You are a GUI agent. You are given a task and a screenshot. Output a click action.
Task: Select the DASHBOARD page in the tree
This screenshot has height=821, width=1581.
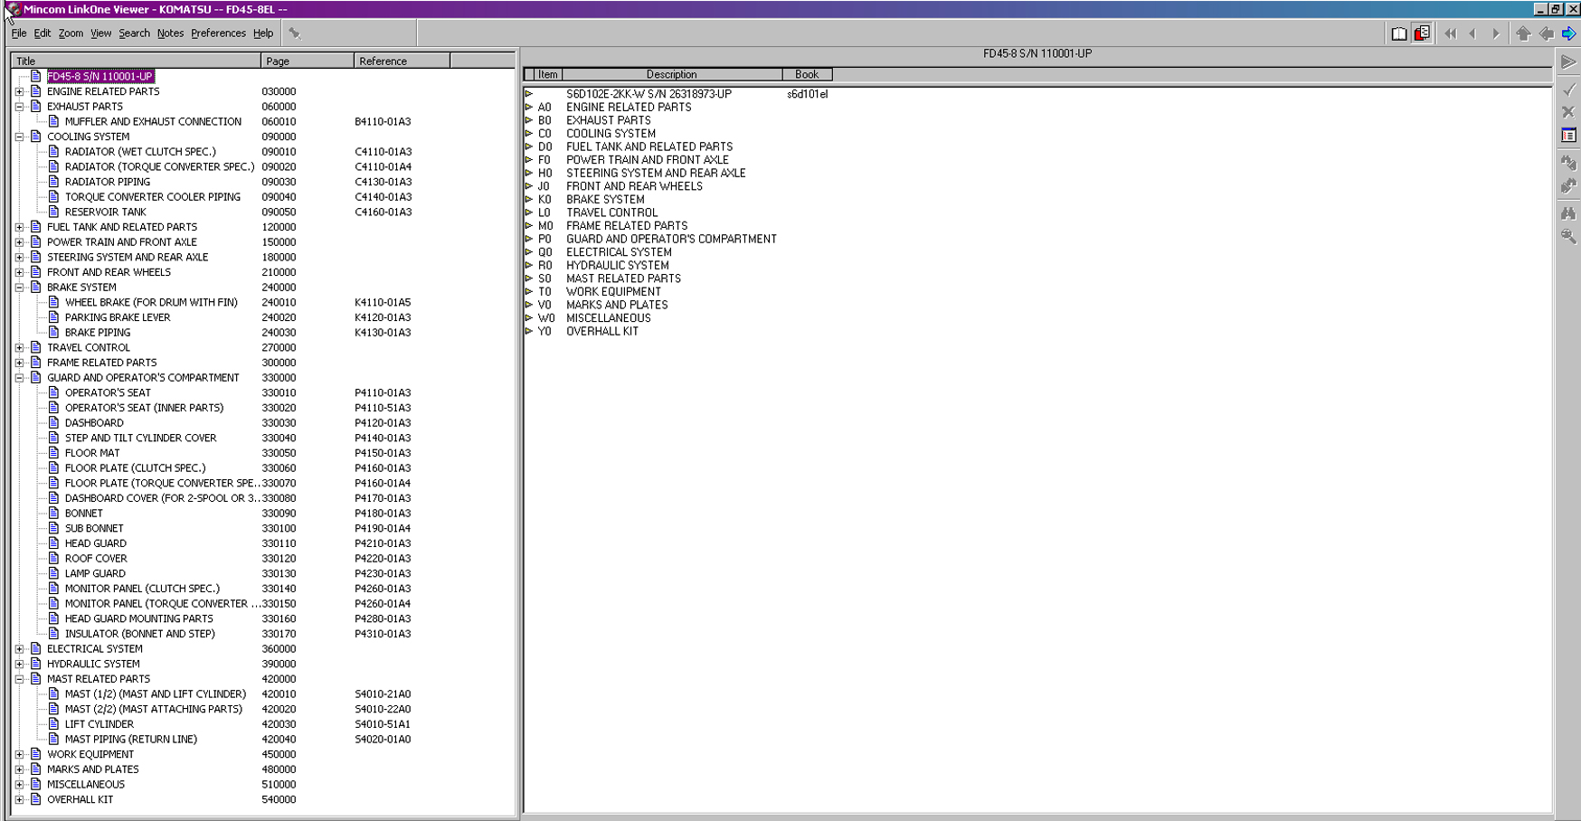point(94,423)
